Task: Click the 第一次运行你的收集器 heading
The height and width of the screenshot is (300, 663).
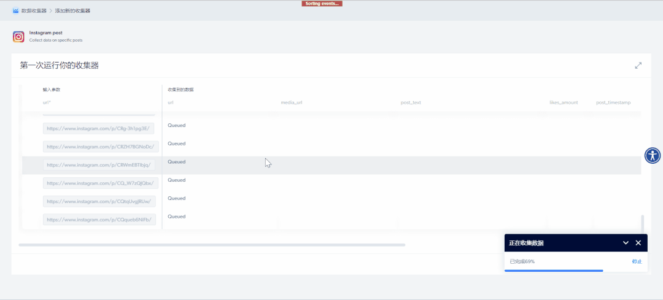Action: point(59,66)
